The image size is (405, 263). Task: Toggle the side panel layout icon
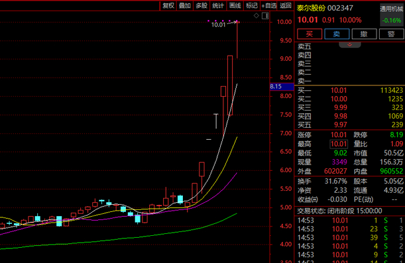click(265, 16)
